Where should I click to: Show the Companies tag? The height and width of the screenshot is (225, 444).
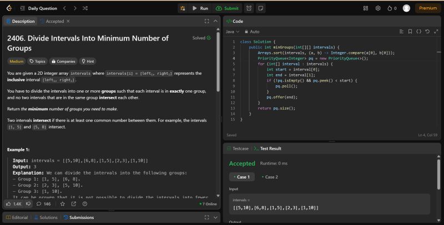tap(63, 62)
